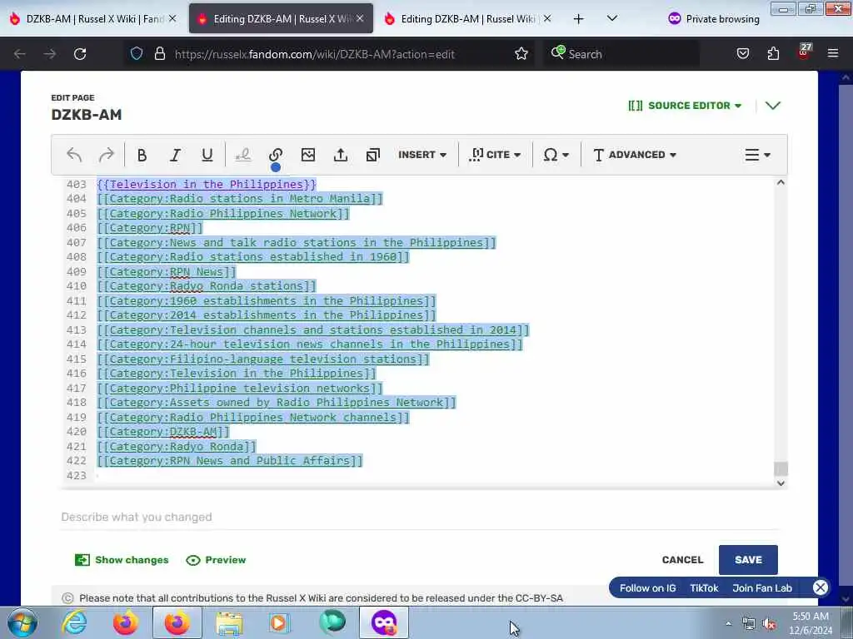Open the Join Fan Lab link
Image resolution: width=853 pixels, height=639 pixels.
coord(762,588)
